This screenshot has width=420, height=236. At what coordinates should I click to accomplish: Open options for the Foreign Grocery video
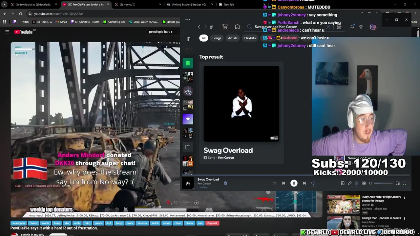pyautogui.click(x=405, y=197)
